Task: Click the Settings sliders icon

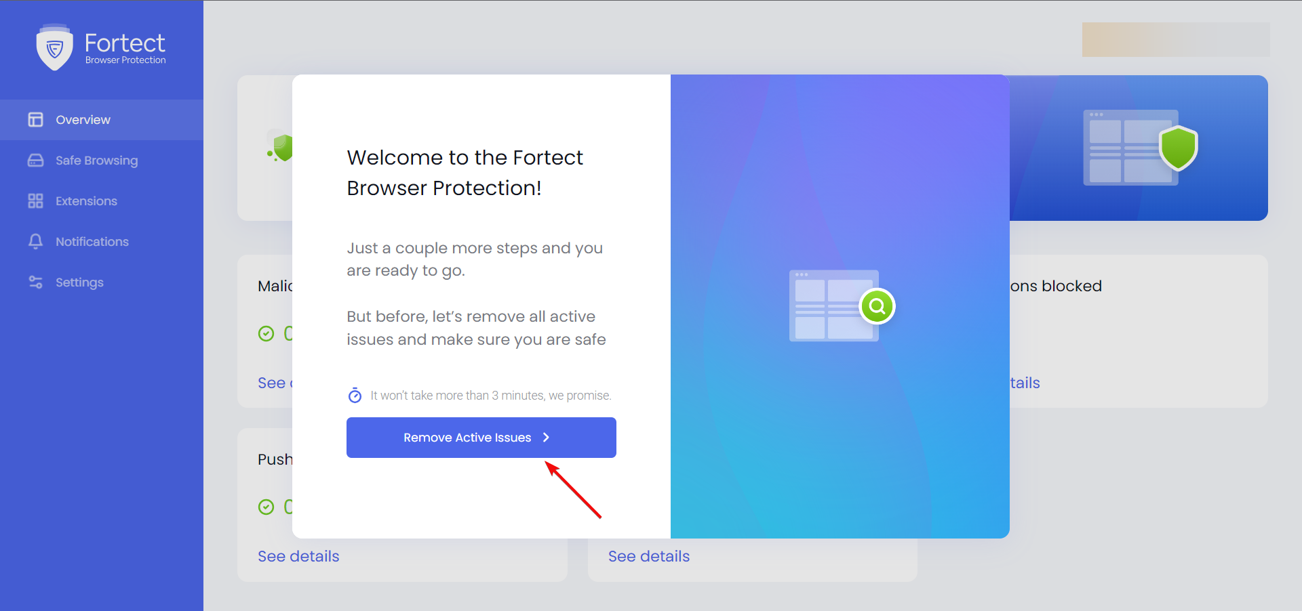Action: coord(35,282)
